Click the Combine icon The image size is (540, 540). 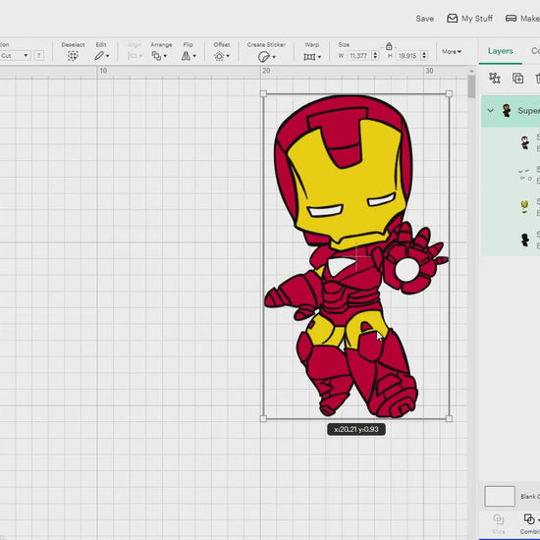point(529,519)
